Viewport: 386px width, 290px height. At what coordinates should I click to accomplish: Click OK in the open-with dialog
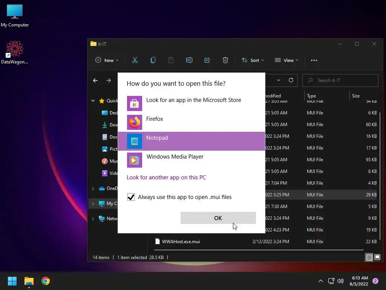218,218
